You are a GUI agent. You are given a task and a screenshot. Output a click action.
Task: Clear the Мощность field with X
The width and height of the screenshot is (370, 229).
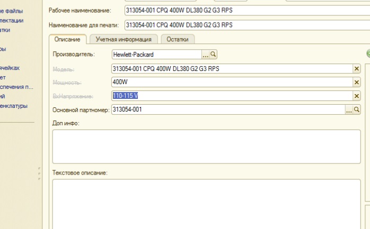[357, 82]
